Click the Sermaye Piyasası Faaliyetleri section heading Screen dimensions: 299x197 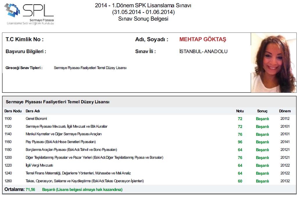click(x=58, y=102)
